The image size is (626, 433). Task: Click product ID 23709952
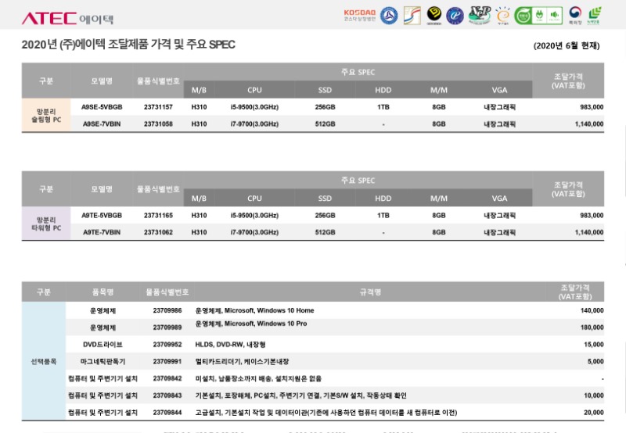[x=167, y=345]
